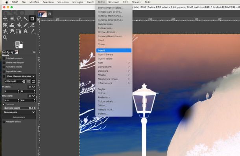Enable Solo livello corrente checkbox
Image resolution: width=240 pixels, height=156 pixels.
[4, 58]
